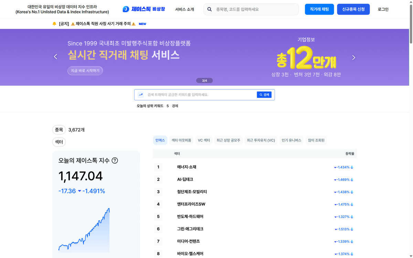Open the 미디어·컨텐츠 sector row
This screenshot has width=413, height=258.
point(255,241)
